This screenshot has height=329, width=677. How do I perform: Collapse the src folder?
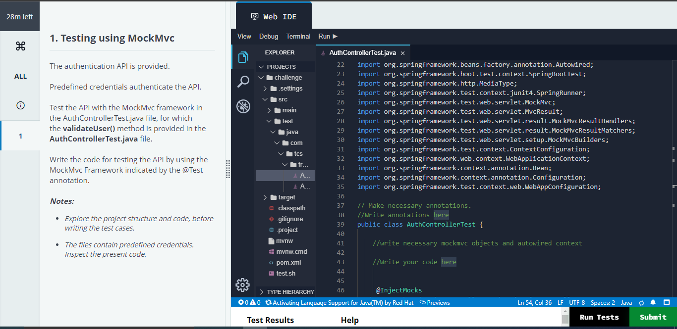point(265,99)
